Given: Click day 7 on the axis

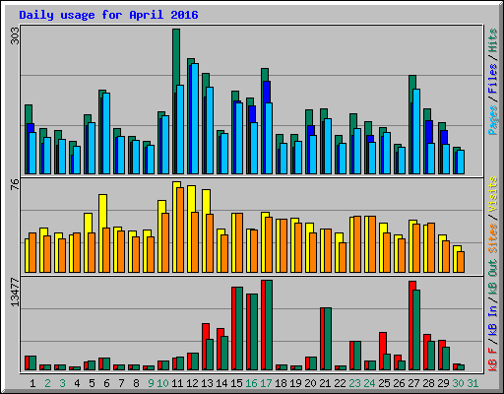Looking at the screenshot, I should pyautogui.click(x=121, y=383).
